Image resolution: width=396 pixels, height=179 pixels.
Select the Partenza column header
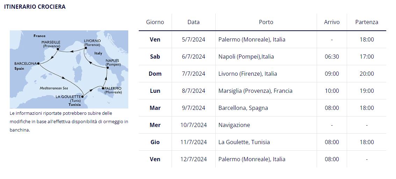point(367,22)
